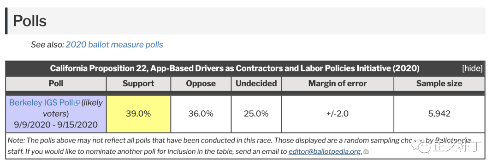Click the Poll column header
Screen dimensions: 498x168
coord(56,84)
